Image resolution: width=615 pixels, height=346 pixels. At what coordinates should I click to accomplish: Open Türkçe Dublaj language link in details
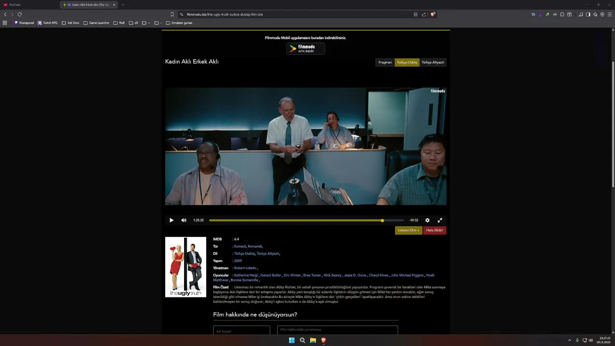(245, 254)
